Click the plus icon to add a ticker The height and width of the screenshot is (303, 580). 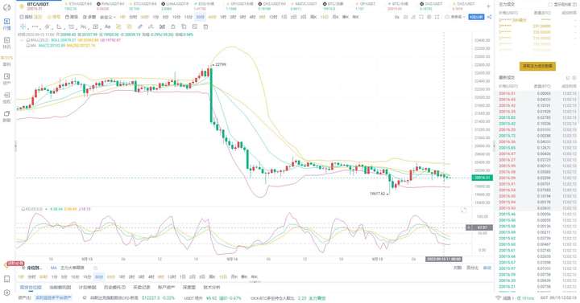(488, 6)
